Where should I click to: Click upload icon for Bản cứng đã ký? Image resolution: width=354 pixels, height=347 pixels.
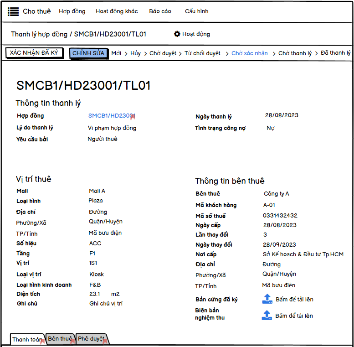tap(267, 299)
